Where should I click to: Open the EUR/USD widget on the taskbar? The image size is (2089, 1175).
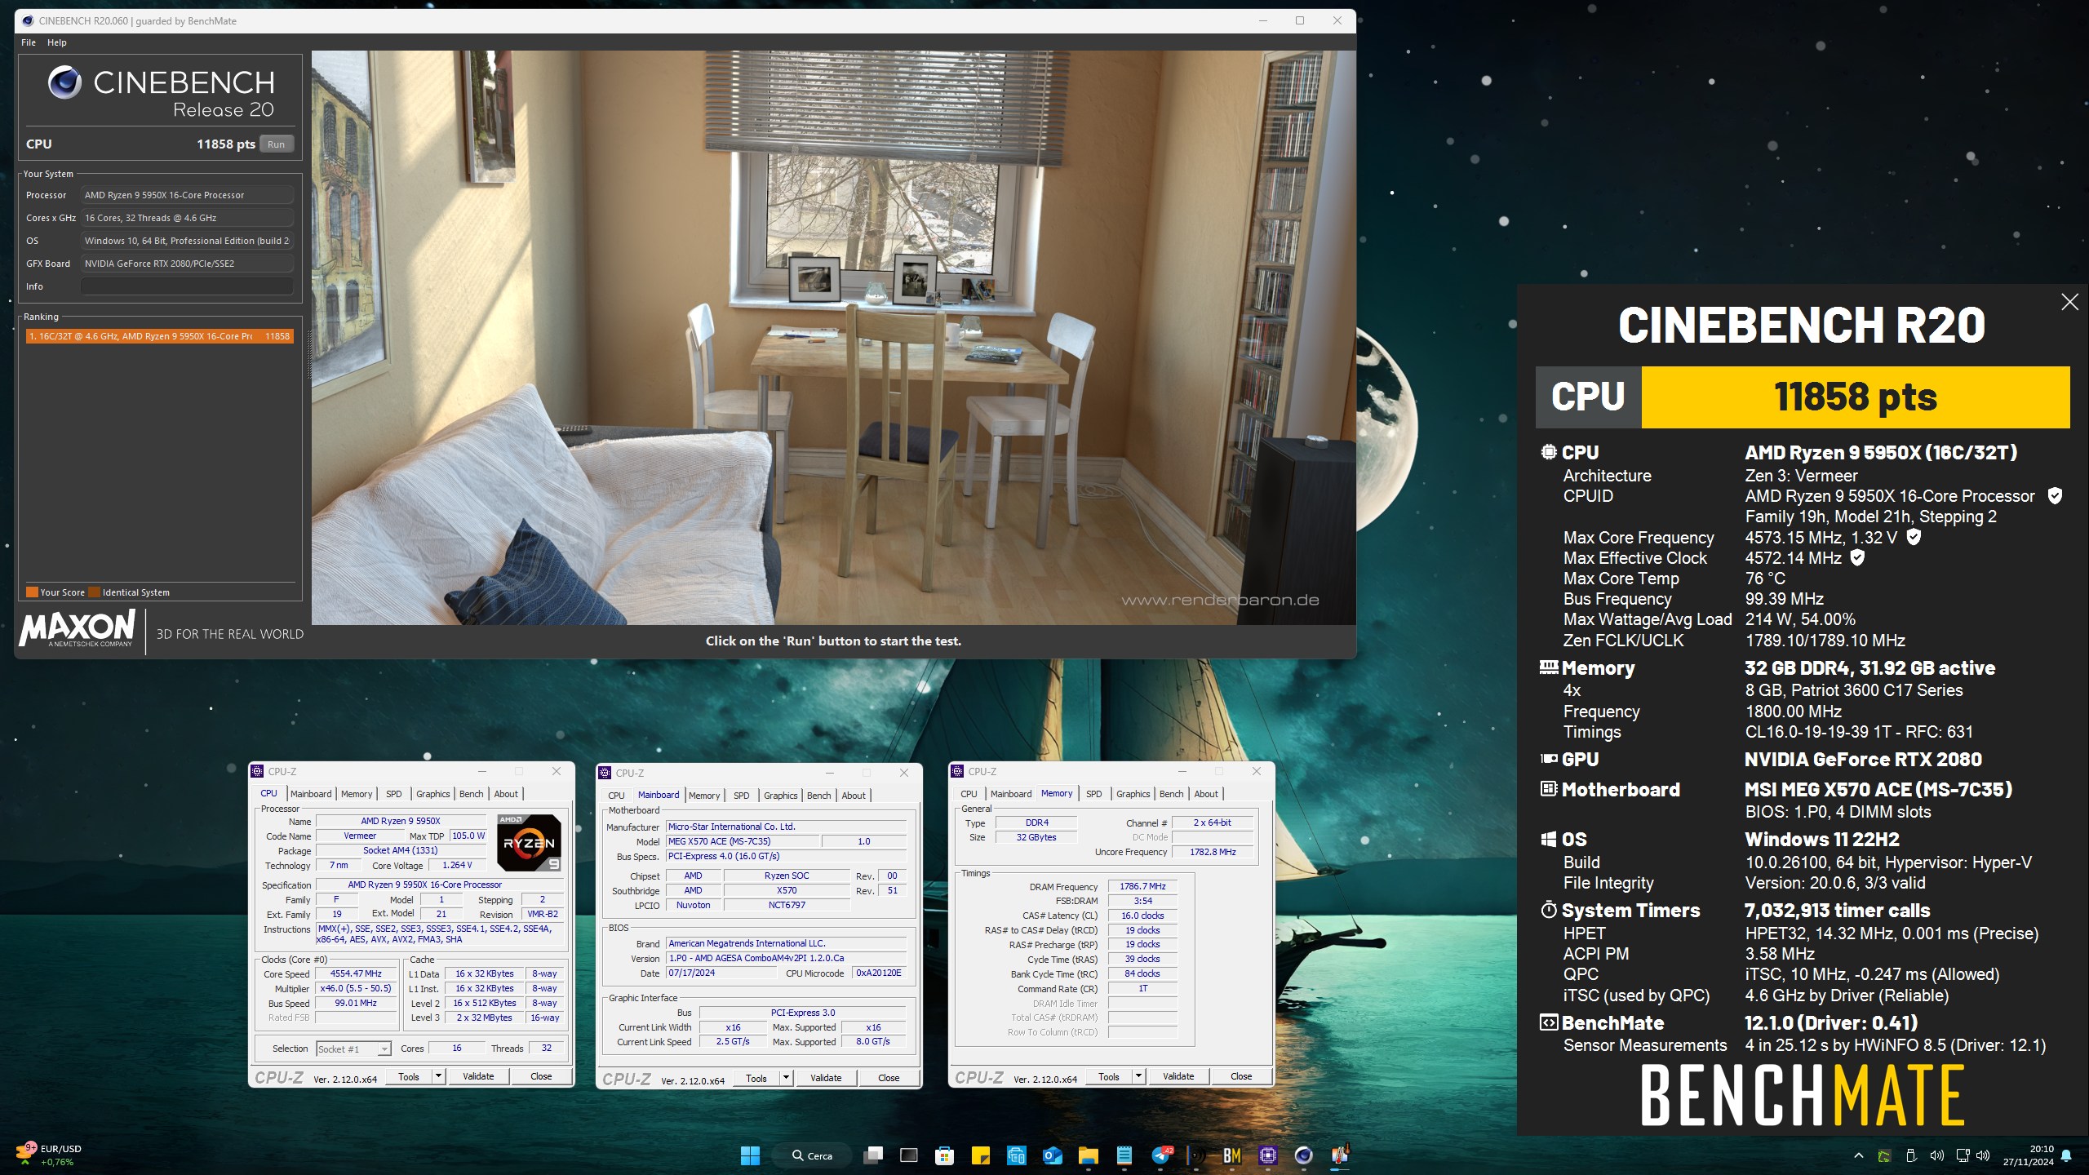49,1155
